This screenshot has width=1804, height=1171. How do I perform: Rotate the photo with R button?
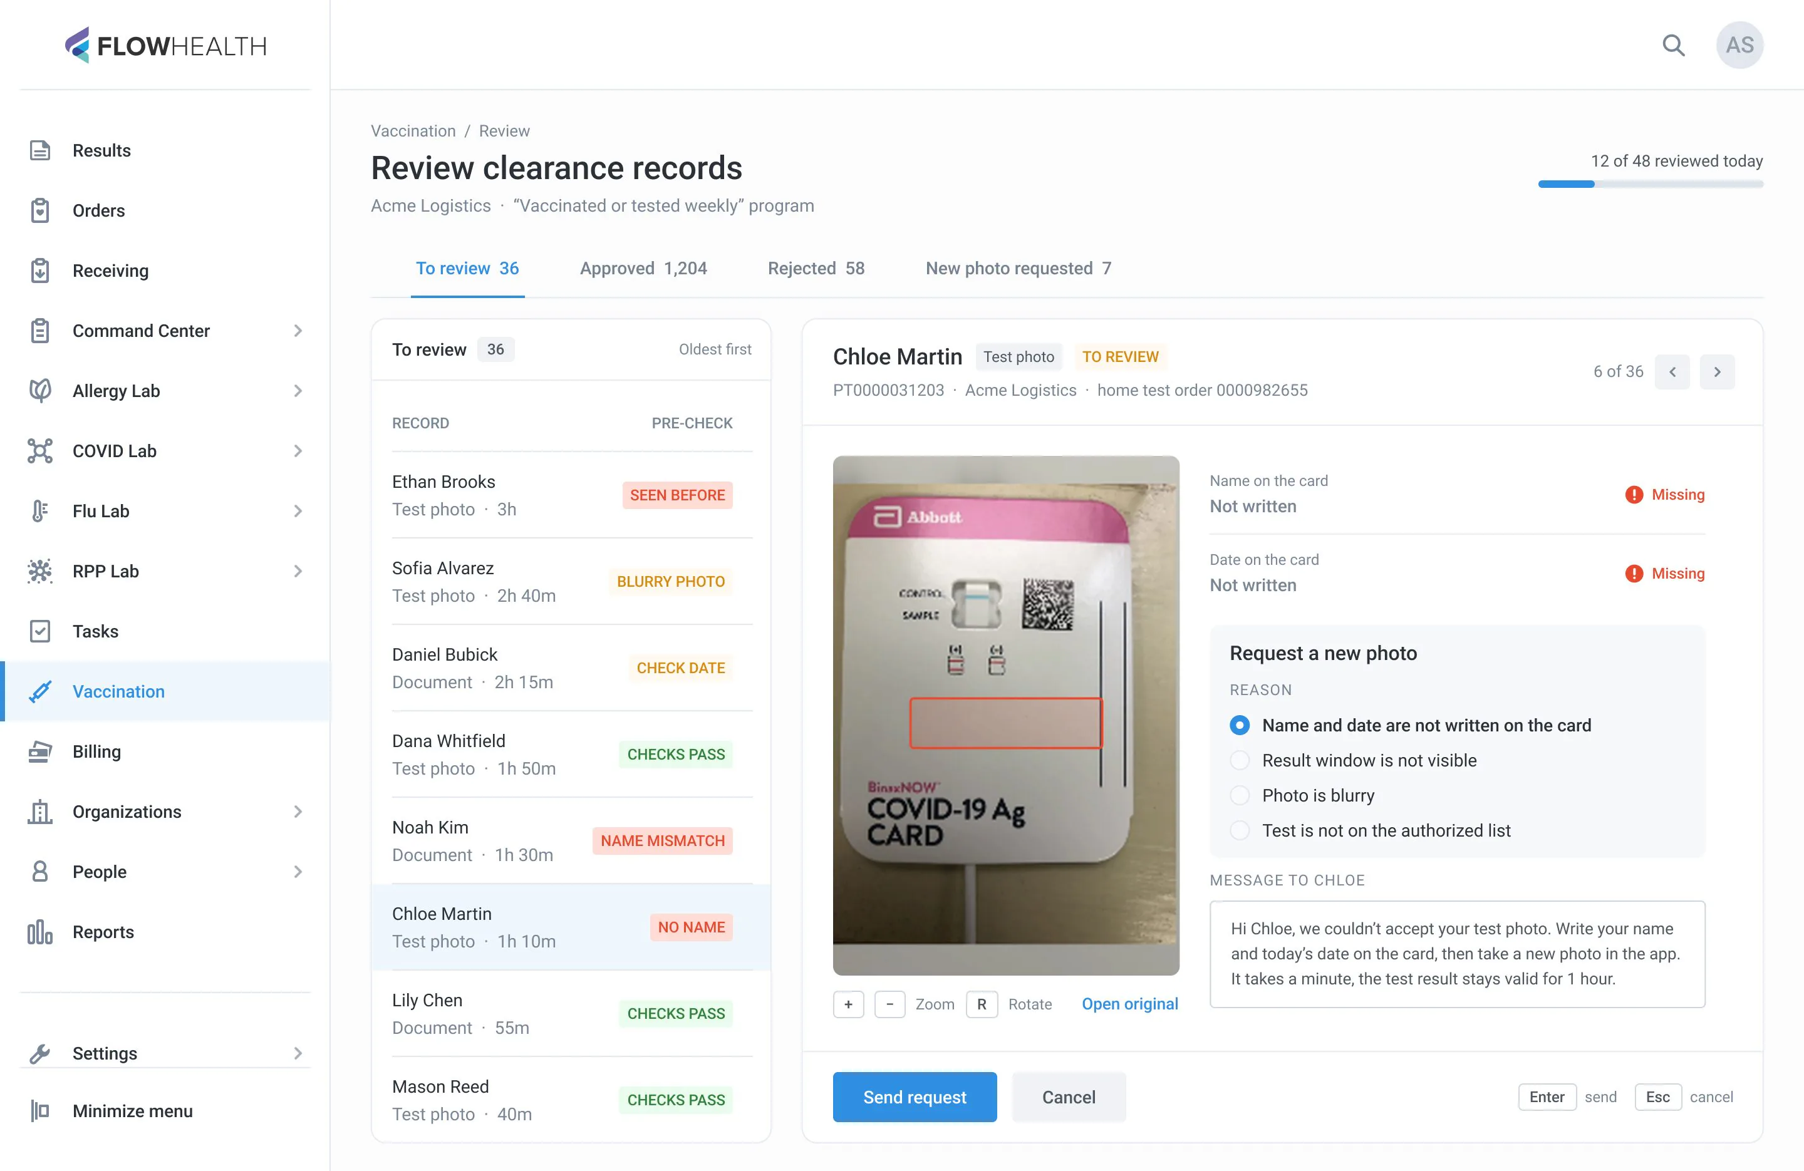(982, 1004)
